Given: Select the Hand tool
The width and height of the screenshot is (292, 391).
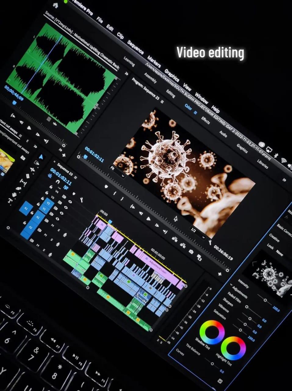Looking at the screenshot, I should (x=14, y=195).
